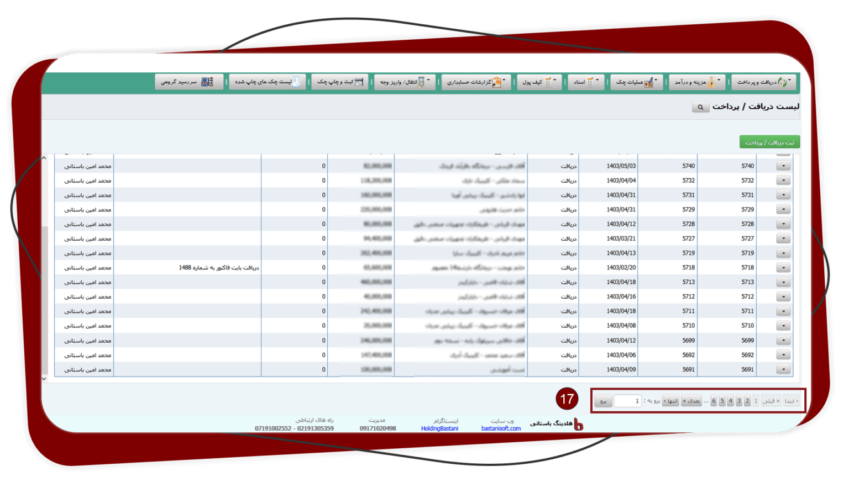Open the کیف پول toolbar menu

point(539,82)
